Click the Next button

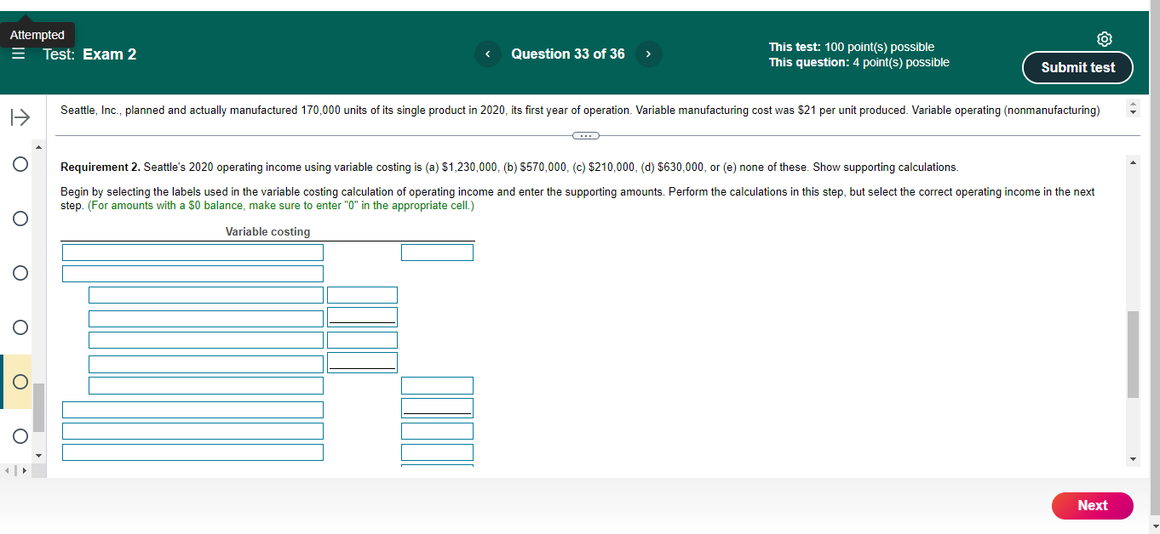[1093, 506]
